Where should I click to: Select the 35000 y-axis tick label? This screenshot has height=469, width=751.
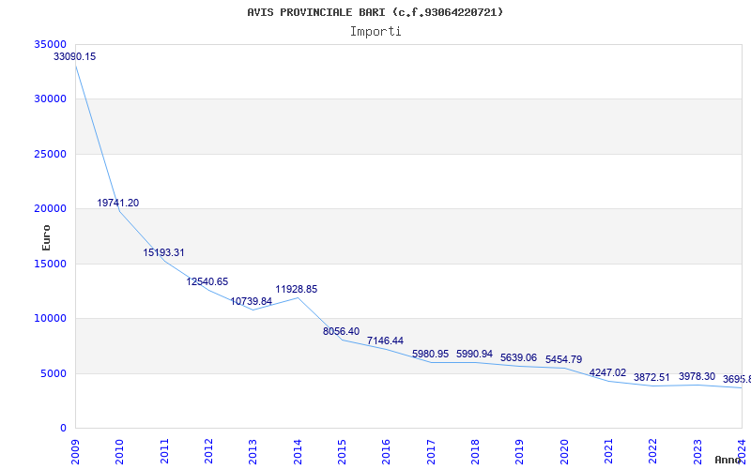pyautogui.click(x=51, y=44)
